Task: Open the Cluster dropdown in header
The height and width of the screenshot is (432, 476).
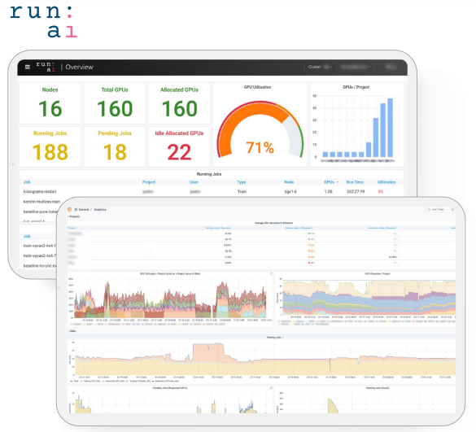Action: tap(321, 67)
